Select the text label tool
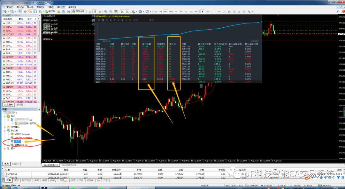This screenshot has width=345, height=189. pos(244,11)
